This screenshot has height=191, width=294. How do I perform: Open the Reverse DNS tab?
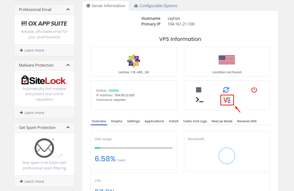click(247, 121)
